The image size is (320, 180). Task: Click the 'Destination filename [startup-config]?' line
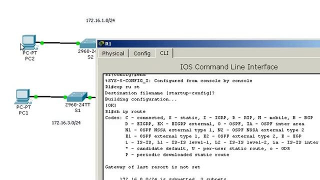pyautogui.click(x=160, y=93)
